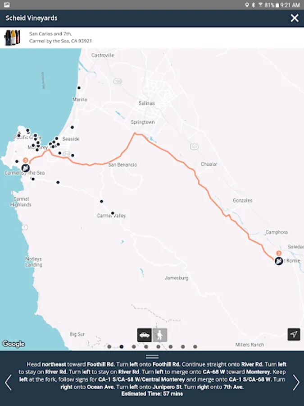Image resolution: width=304 pixels, height=406 pixels.
Task: Tap the orange numbered badge near Carmel
Action: tap(25, 160)
